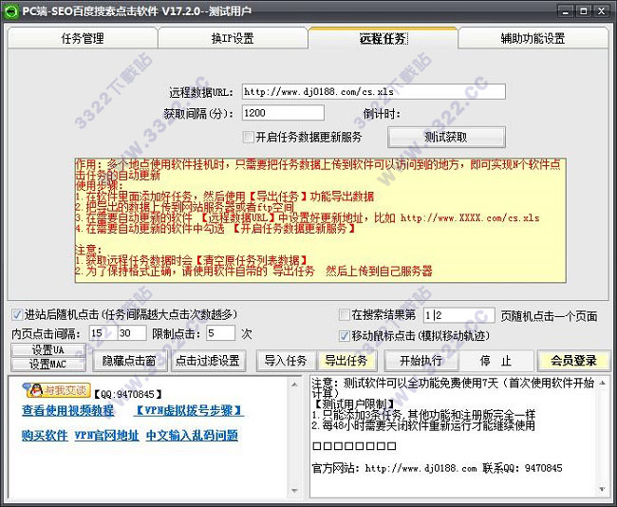Click the 开始执行 button

click(421, 361)
